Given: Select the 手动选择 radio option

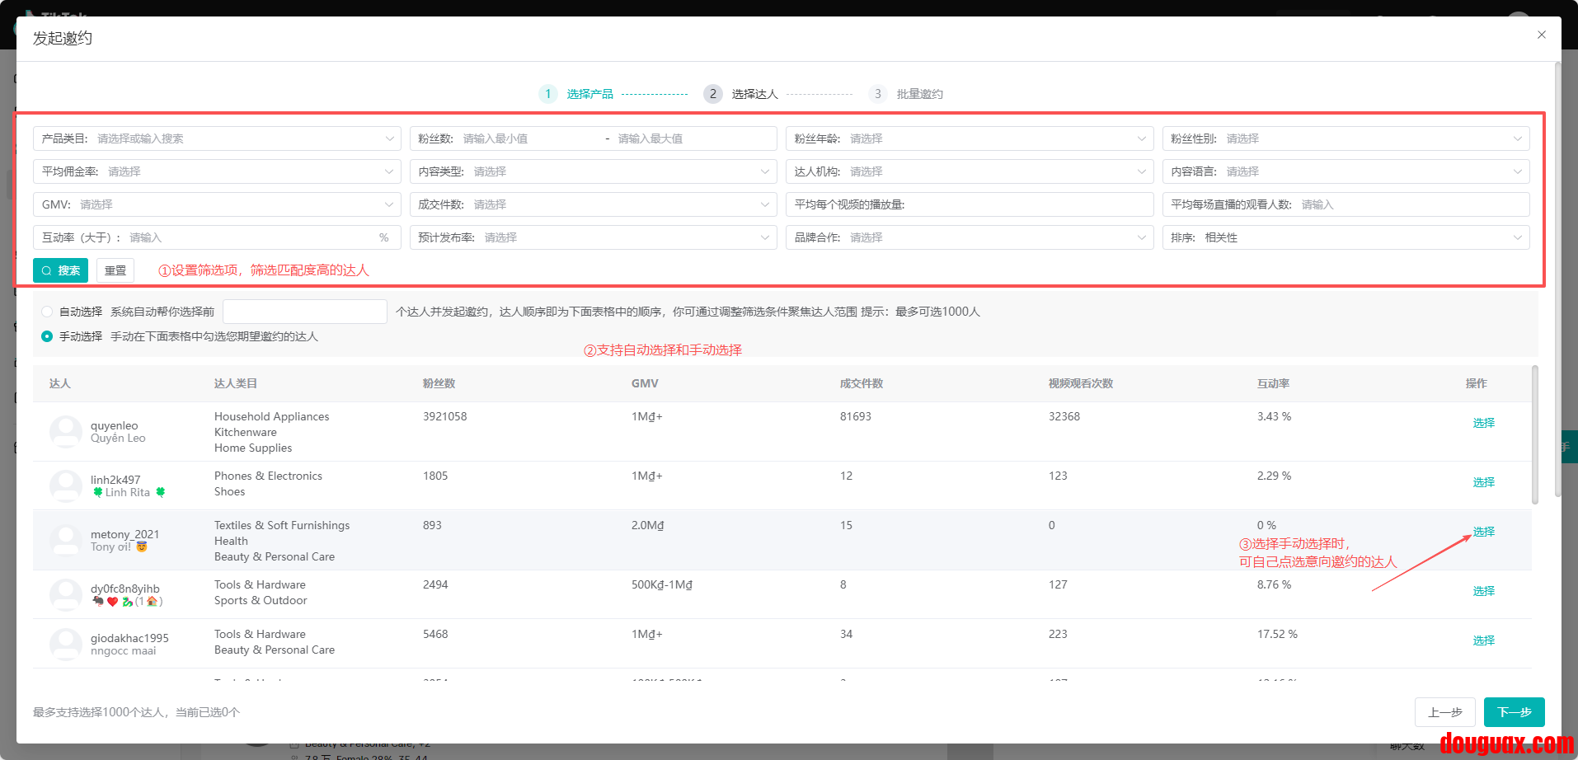Looking at the screenshot, I should (47, 336).
